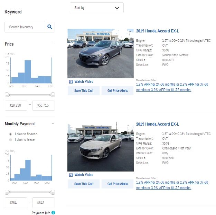The height and width of the screenshot is (215, 216).
Task: Select I plan to lease
Action: click(x=10, y=140)
